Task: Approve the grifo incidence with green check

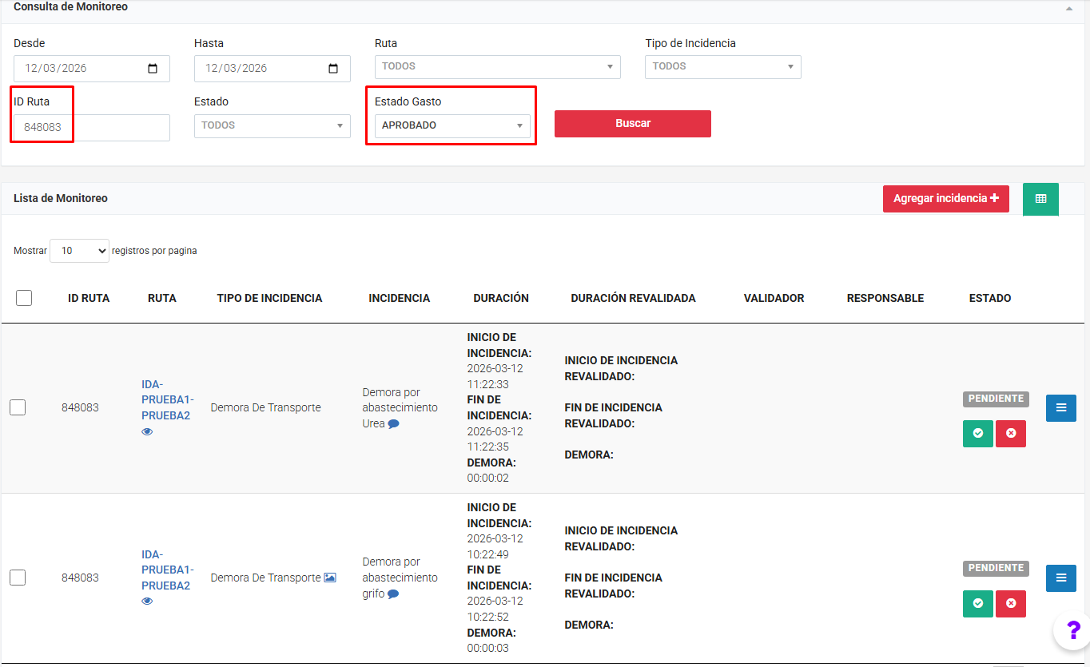Action: pyautogui.click(x=977, y=604)
